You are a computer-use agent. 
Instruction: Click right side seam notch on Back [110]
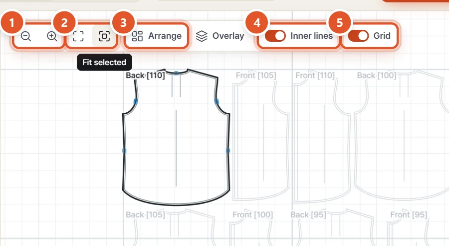(x=228, y=151)
